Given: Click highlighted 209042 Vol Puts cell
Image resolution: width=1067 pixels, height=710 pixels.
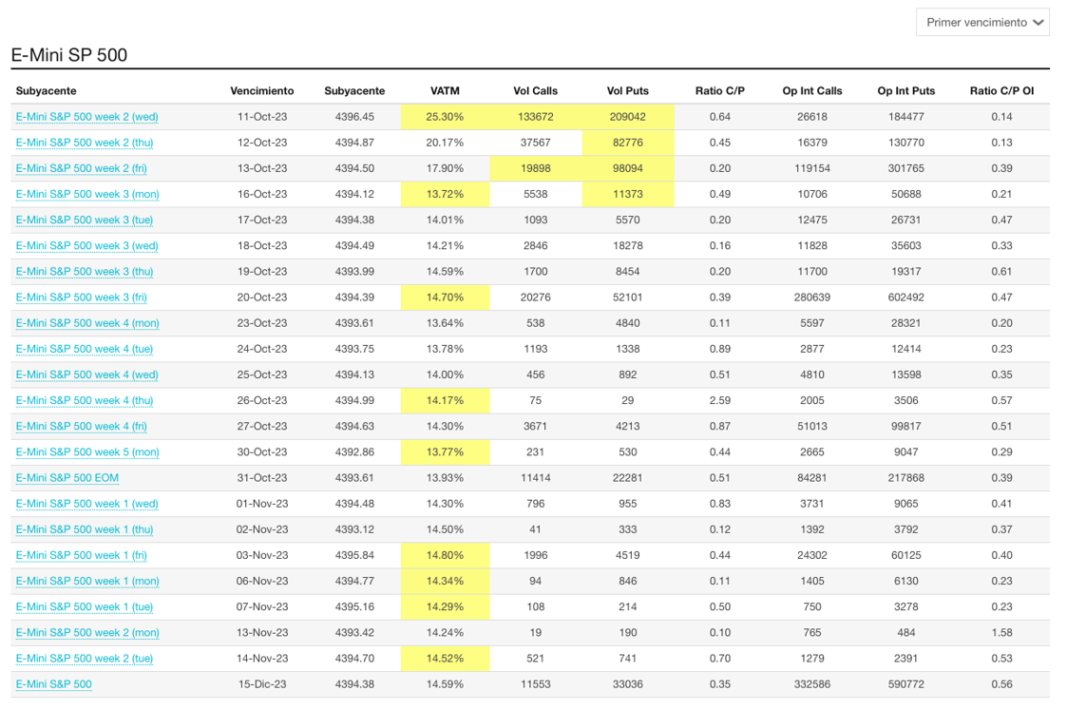Looking at the screenshot, I should tap(627, 117).
